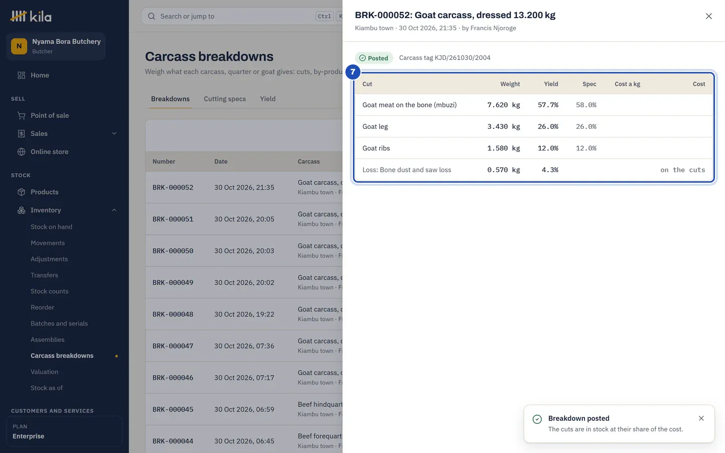Click the toast success check icon
The image size is (725, 453).
click(537, 419)
